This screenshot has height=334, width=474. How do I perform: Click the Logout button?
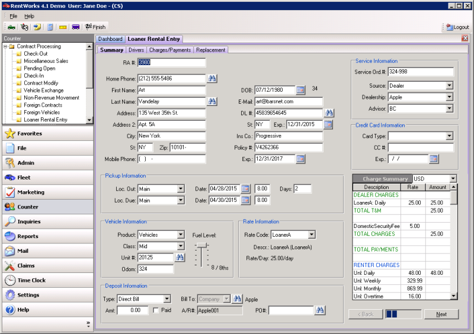click(x=457, y=27)
